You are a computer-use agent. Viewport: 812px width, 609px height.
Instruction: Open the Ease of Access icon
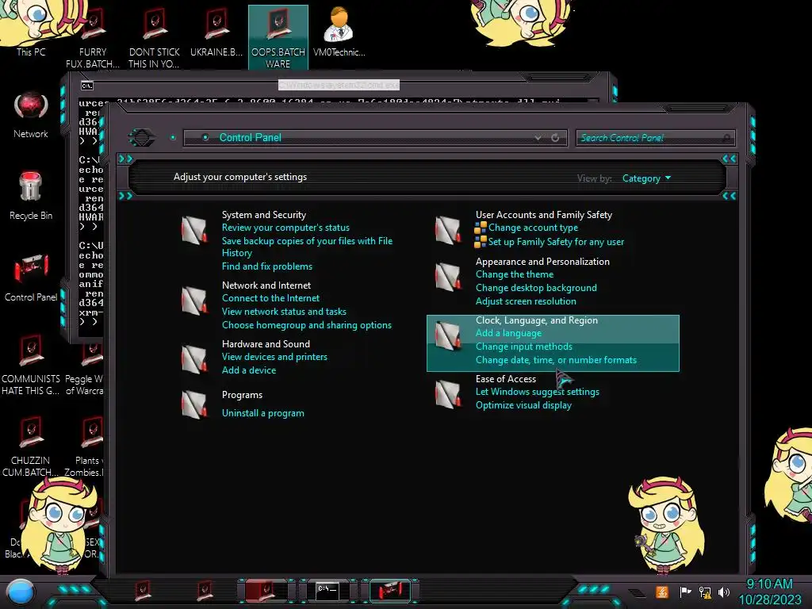pyautogui.click(x=448, y=394)
